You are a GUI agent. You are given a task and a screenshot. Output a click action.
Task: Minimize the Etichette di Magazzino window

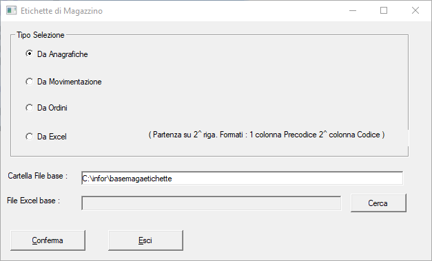[x=353, y=11]
